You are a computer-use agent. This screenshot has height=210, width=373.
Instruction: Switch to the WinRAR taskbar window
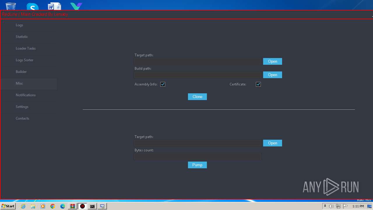(73, 206)
